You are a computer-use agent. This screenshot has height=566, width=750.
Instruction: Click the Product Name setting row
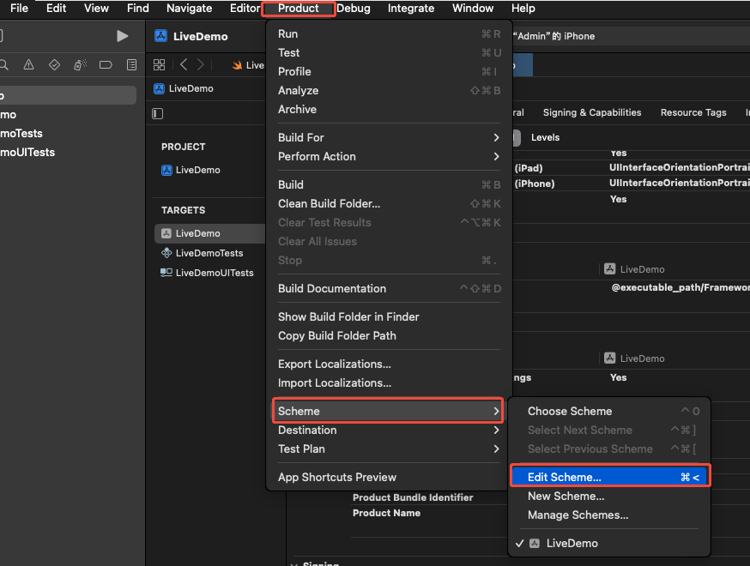coord(386,513)
